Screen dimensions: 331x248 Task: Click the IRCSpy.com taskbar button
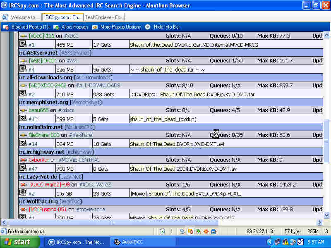pyautogui.click(x=77, y=242)
